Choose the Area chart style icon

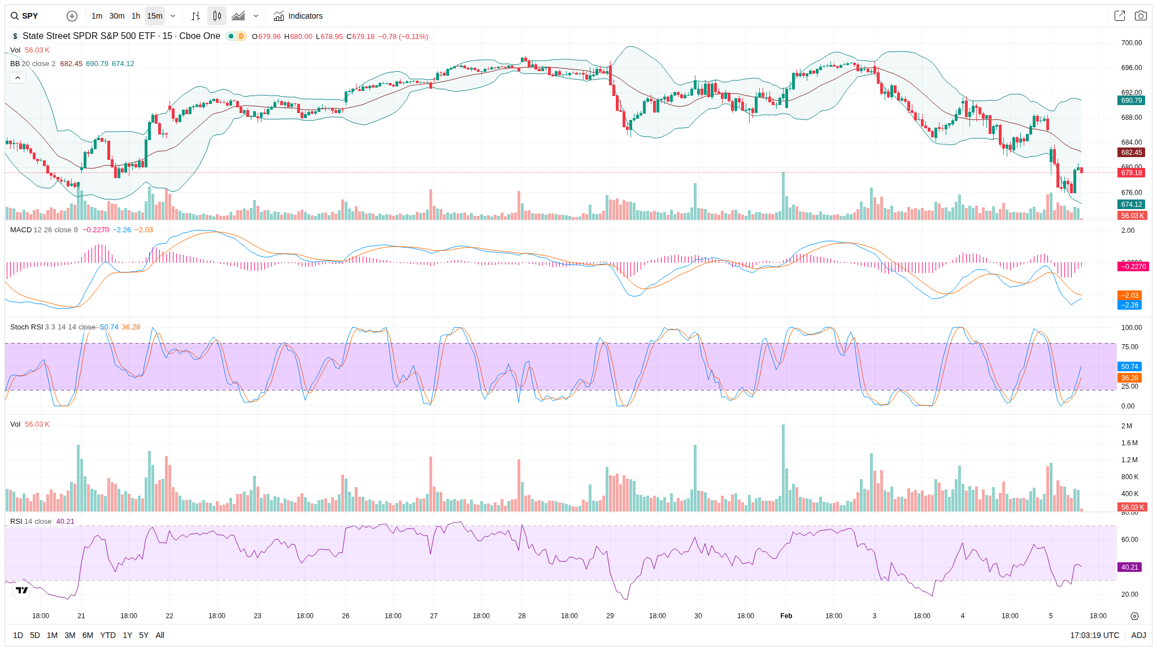(x=238, y=16)
